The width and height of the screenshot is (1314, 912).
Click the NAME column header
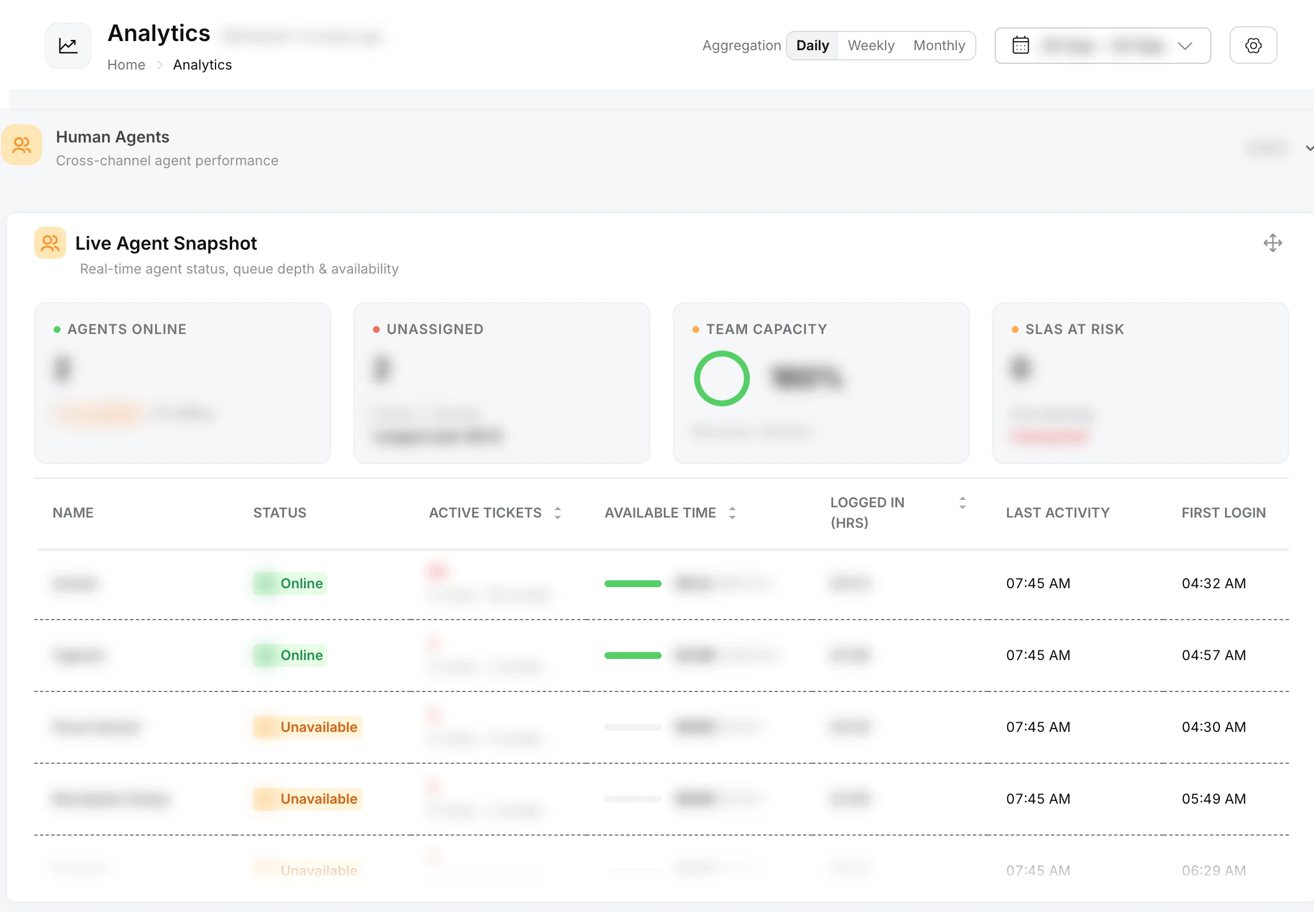point(73,512)
